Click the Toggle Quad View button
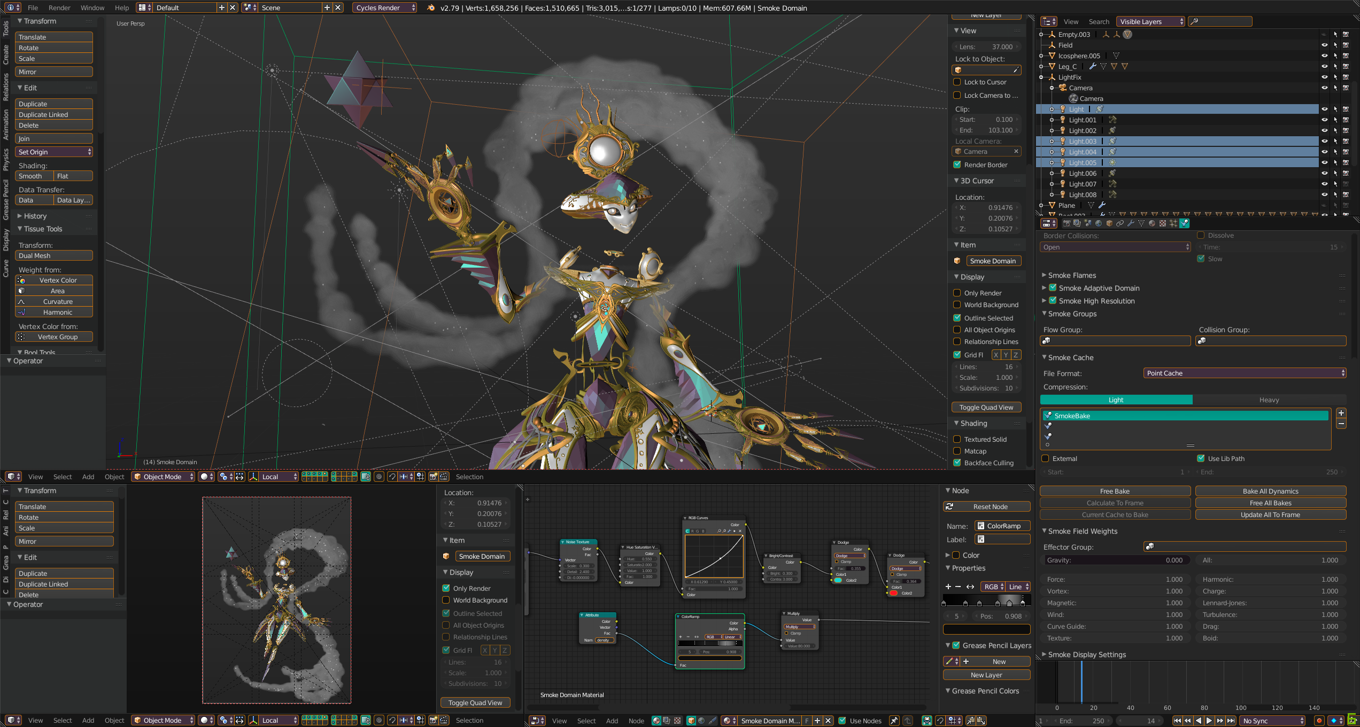1360x727 pixels. (x=986, y=407)
